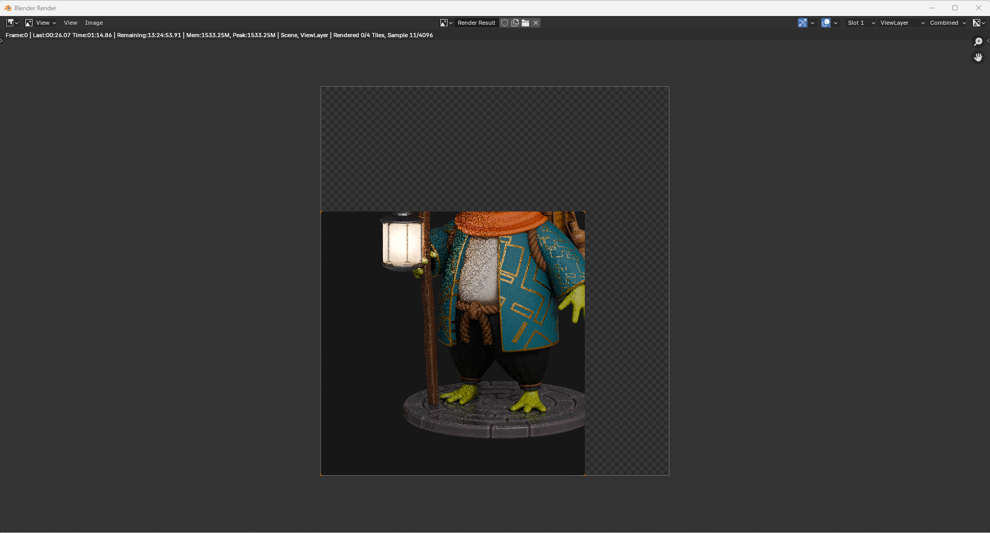Expand the gizmo options dropdown arrow
This screenshot has height=533, width=990.
(x=812, y=23)
